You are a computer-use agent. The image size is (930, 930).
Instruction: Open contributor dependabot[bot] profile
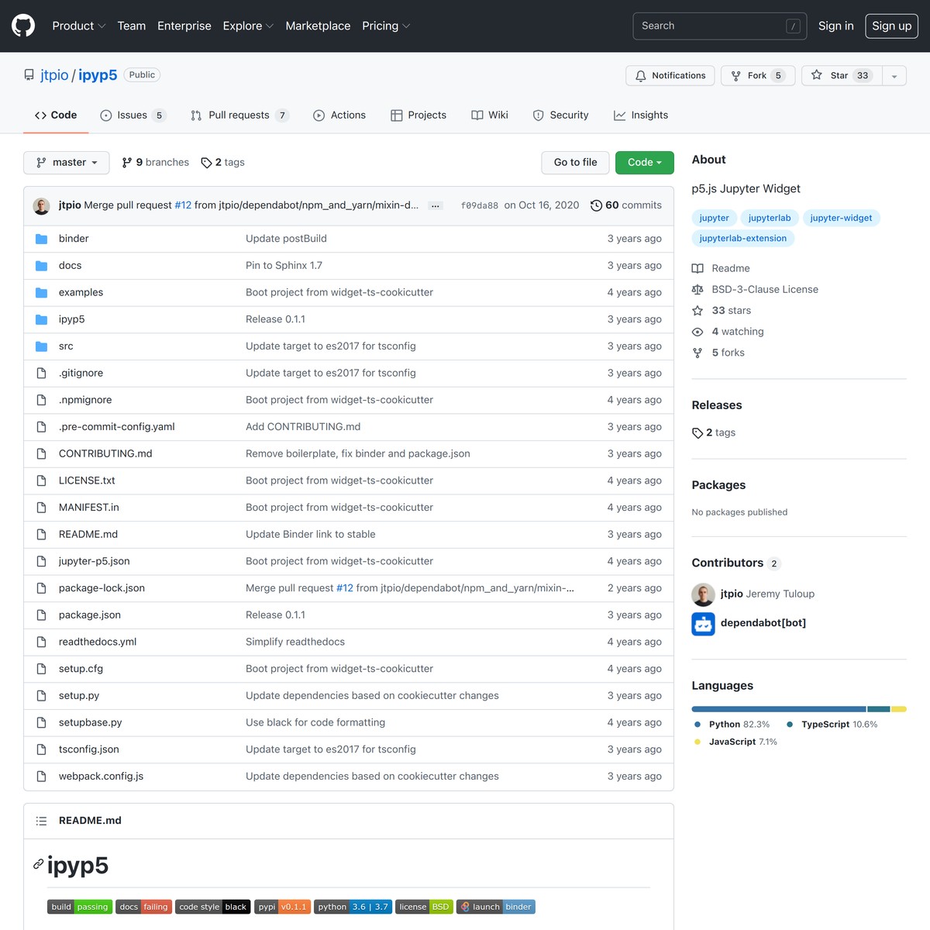tap(763, 622)
